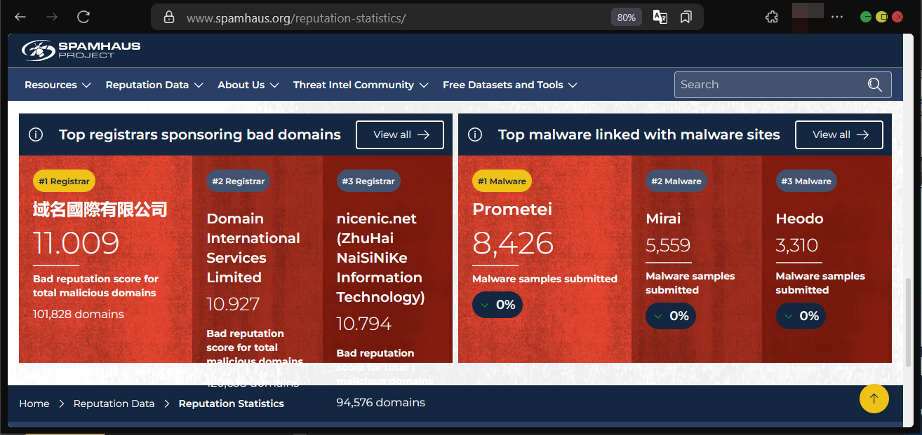The height and width of the screenshot is (435, 922).
Task: Click info icon beside Top registrars heading
Action: click(x=36, y=135)
